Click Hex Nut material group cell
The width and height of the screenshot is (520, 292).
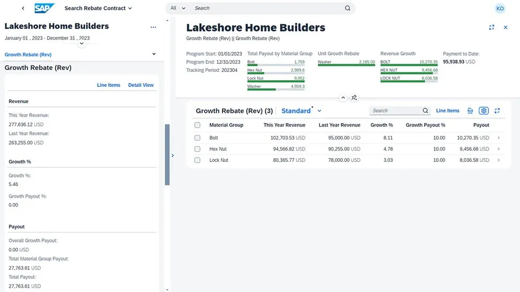(218, 149)
